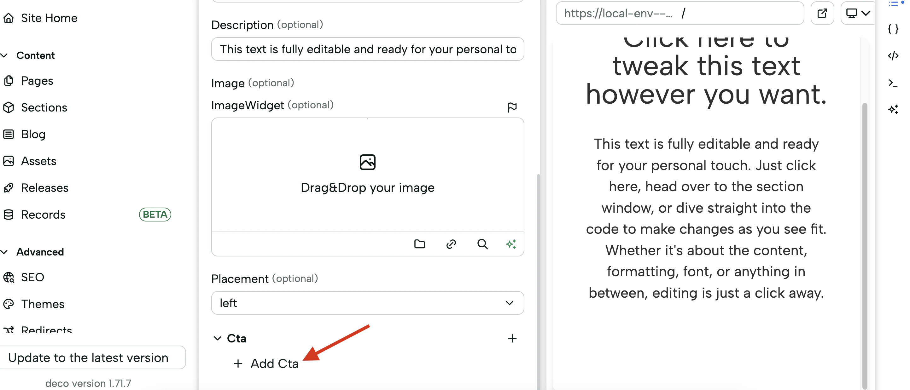Open the Sections panel from sidebar
910x390 pixels.
click(44, 107)
